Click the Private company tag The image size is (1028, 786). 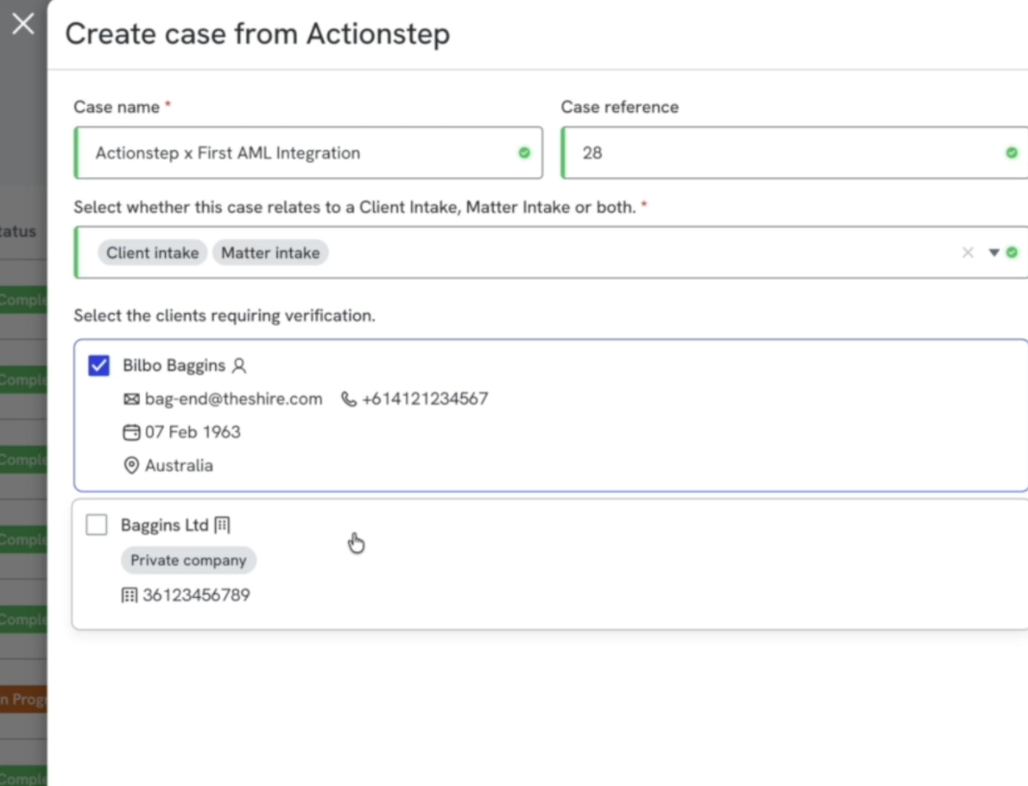(188, 559)
